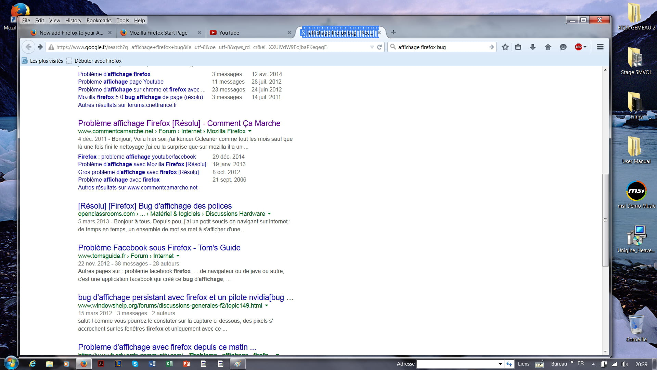657x370 pixels.
Task: Open the taskbar Adresse field dropdown
Action: (x=500, y=364)
